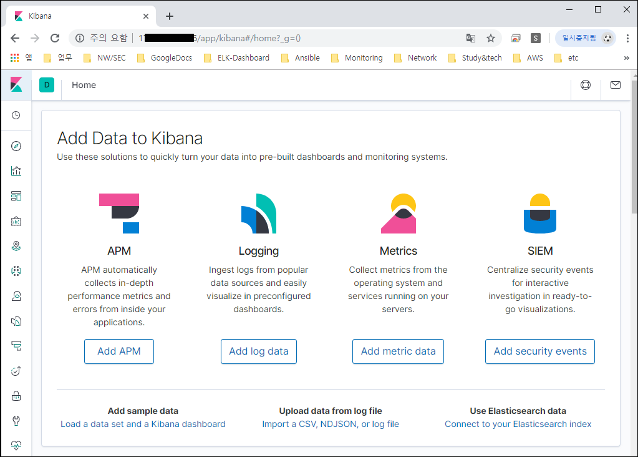638x457 pixels.
Task: Open the Ansible bookmark folder
Action: click(x=300, y=58)
